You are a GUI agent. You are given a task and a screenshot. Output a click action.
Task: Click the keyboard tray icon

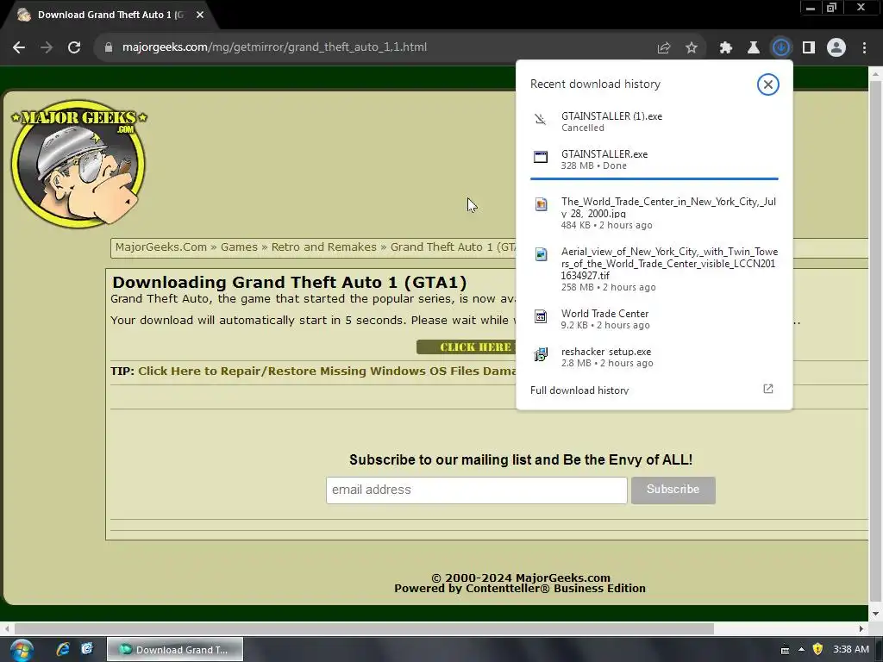pos(785,650)
